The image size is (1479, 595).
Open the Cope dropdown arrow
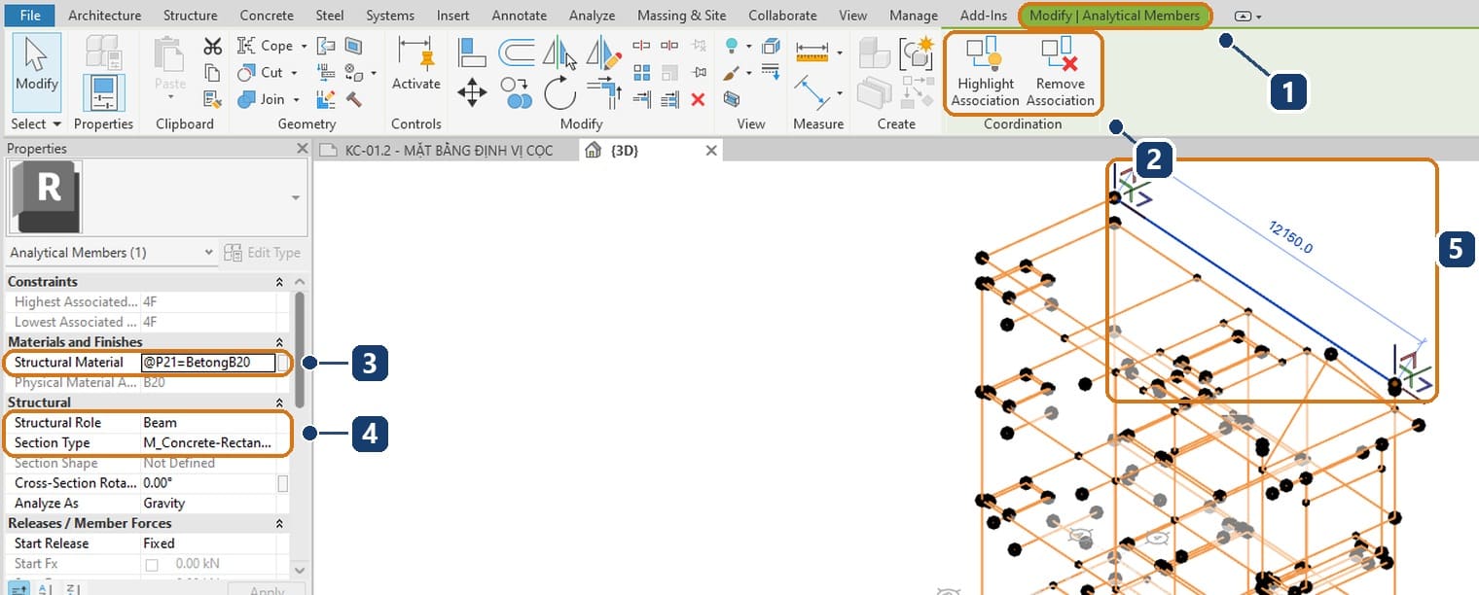pos(304,46)
